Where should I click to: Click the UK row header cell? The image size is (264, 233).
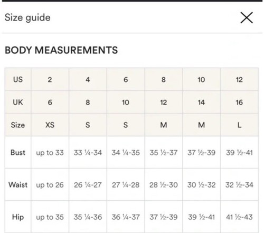pos(18,102)
